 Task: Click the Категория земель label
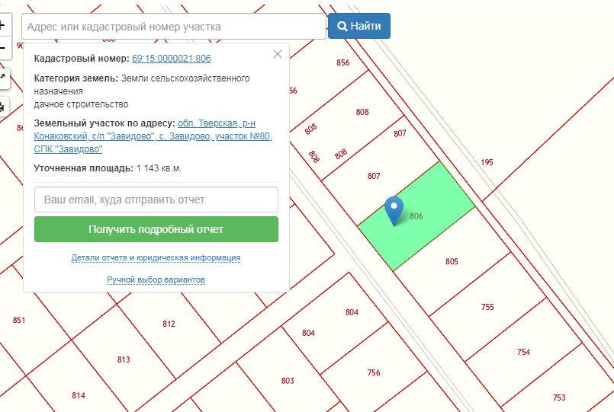tap(76, 78)
